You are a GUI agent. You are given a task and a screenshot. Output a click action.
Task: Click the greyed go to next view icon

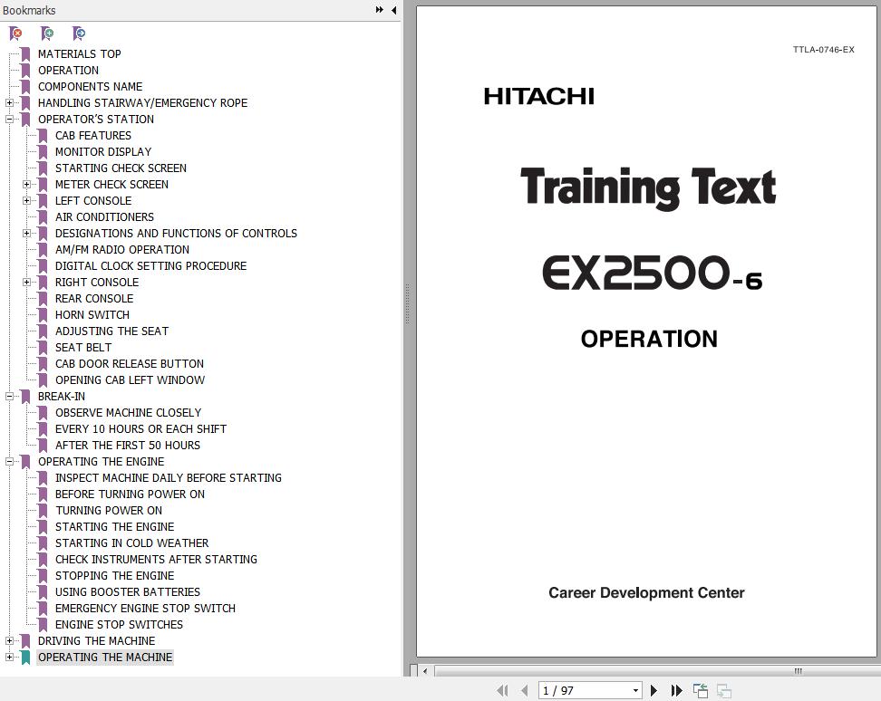[x=723, y=690]
